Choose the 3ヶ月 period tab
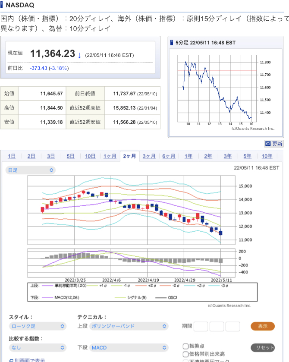Image resolution: width=289 pixels, height=362 pixels. [149, 156]
